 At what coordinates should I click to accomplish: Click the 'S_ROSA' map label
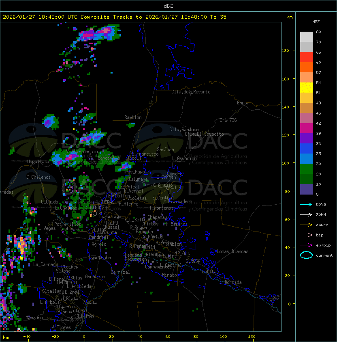point(193,261)
